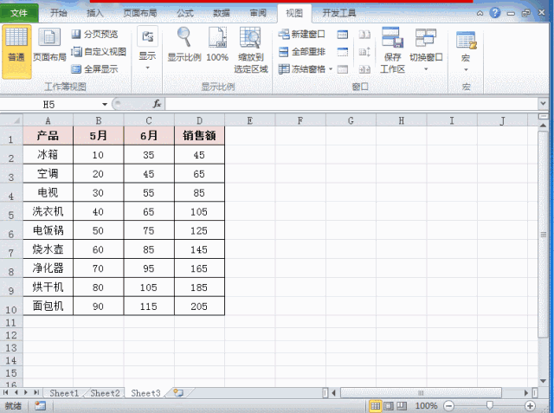The image size is (554, 413).
Task: Click Save Workspace (保存工作区)
Action: 392,50
